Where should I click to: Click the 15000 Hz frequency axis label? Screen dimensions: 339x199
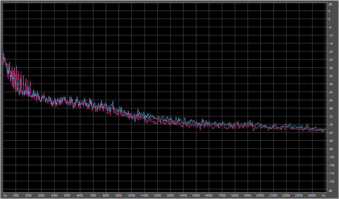coord(196,195)
